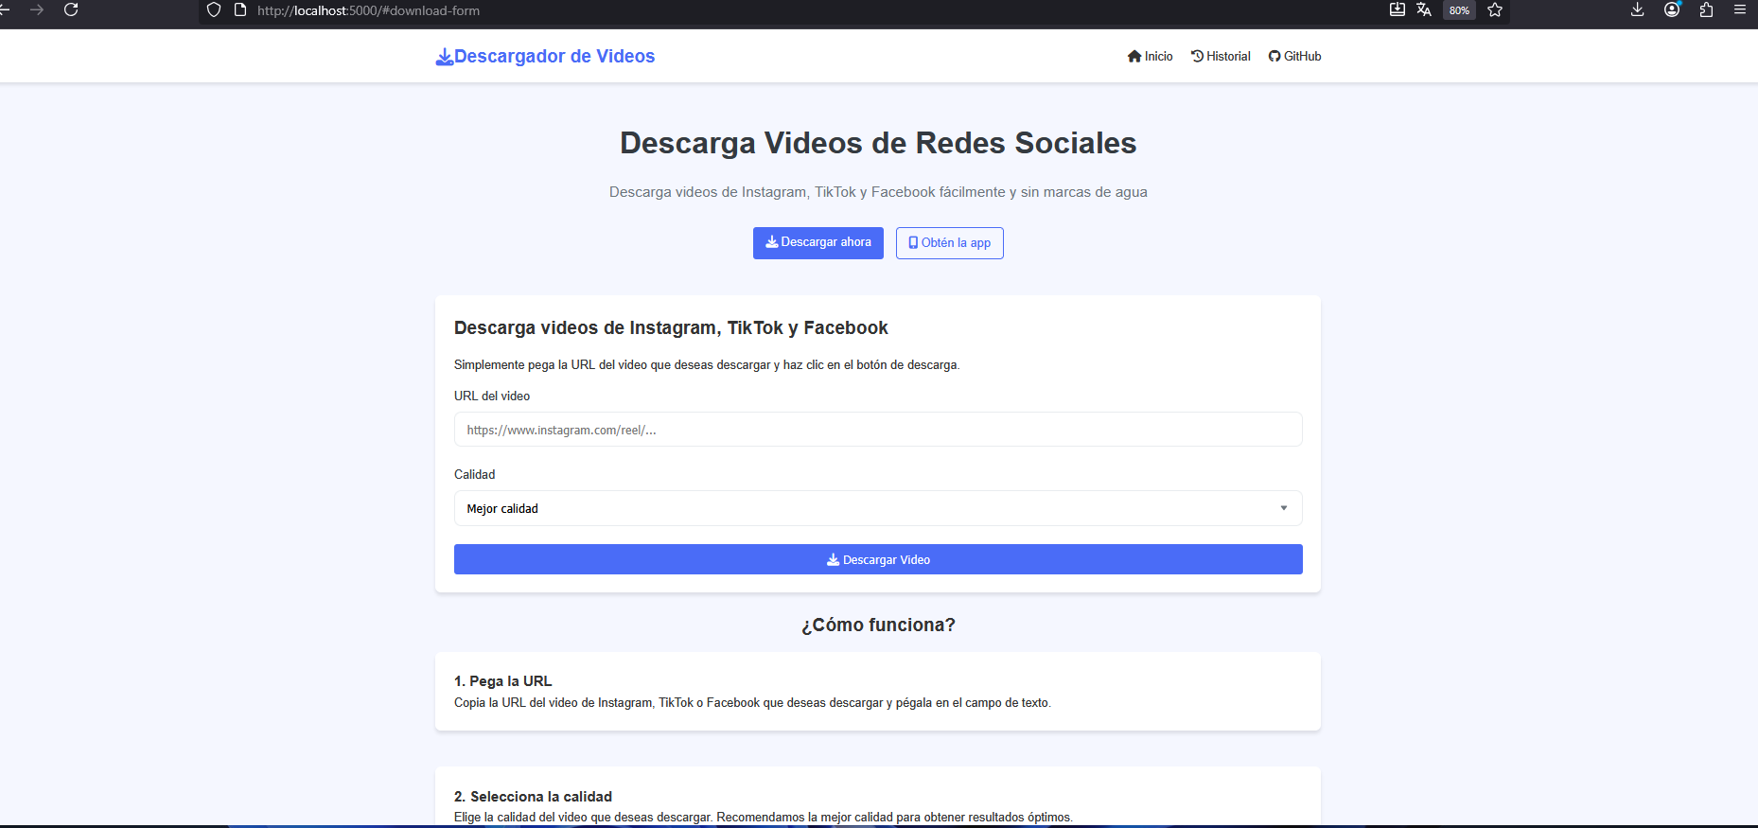Viewport: 1758px width, 828px height.
Task: Click the Descargar Video button
Action: point(878,559)
